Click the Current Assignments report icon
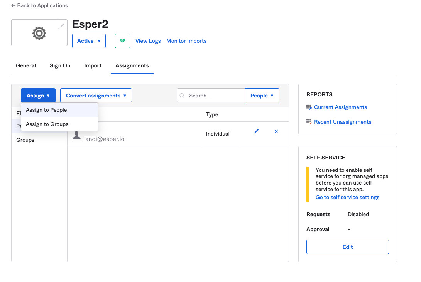Viewport: 421px width, 282px height. 309,107
